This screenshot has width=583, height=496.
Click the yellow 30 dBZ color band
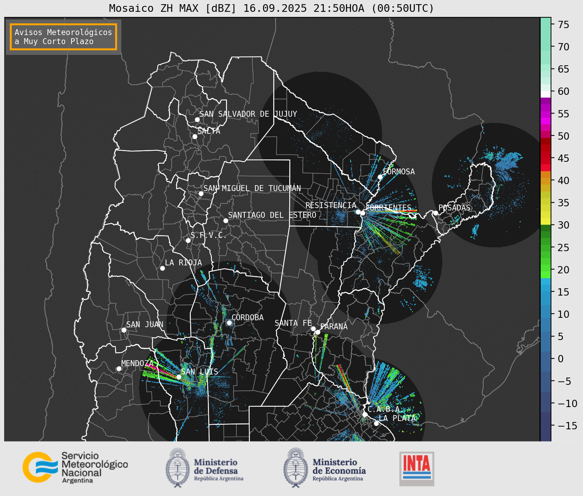(x=545, y=221)
